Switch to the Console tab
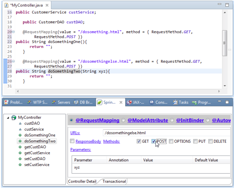 159,102
